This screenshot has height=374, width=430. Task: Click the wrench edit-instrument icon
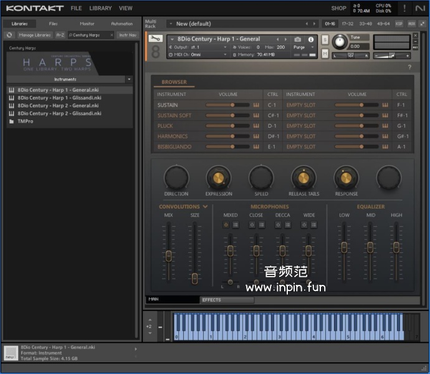pos(156,39)
